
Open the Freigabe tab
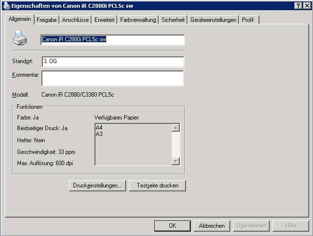[x=47, y=20]
